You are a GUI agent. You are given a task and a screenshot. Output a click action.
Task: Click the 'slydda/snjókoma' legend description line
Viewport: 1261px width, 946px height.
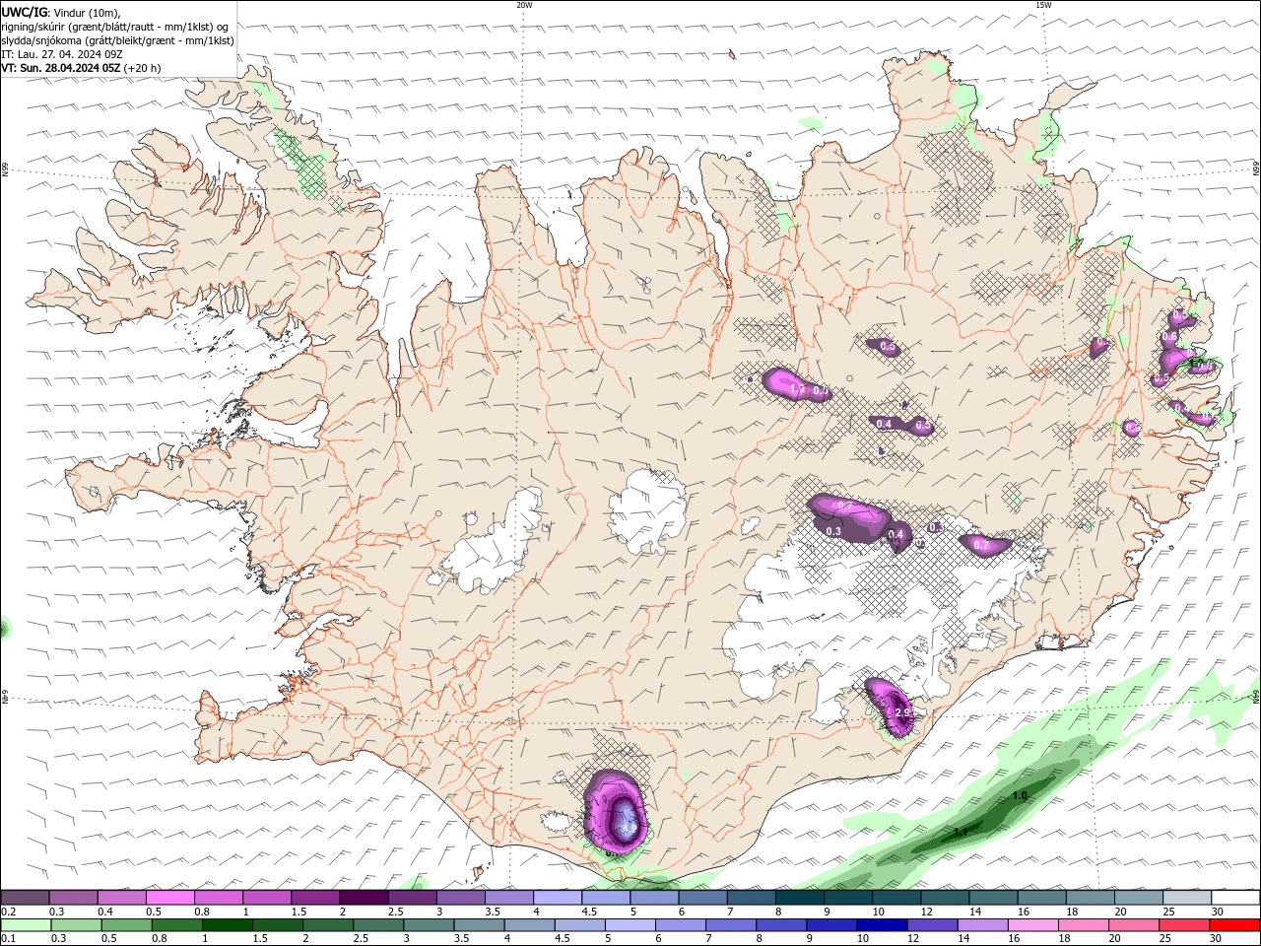[117, 40]
